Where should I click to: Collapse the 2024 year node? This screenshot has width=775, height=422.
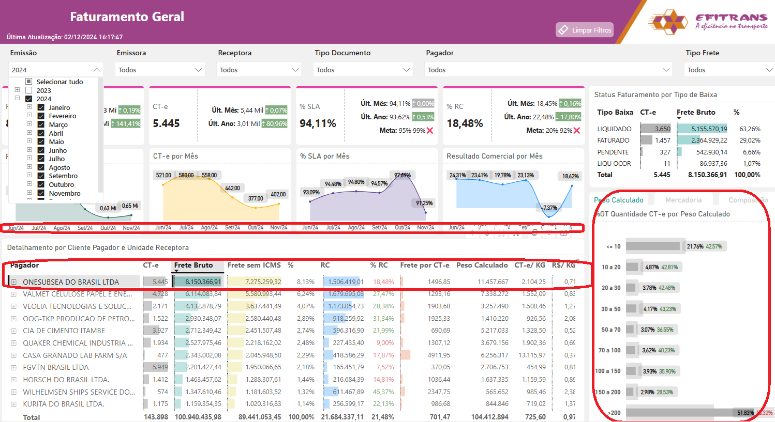(x=18, y=99)
